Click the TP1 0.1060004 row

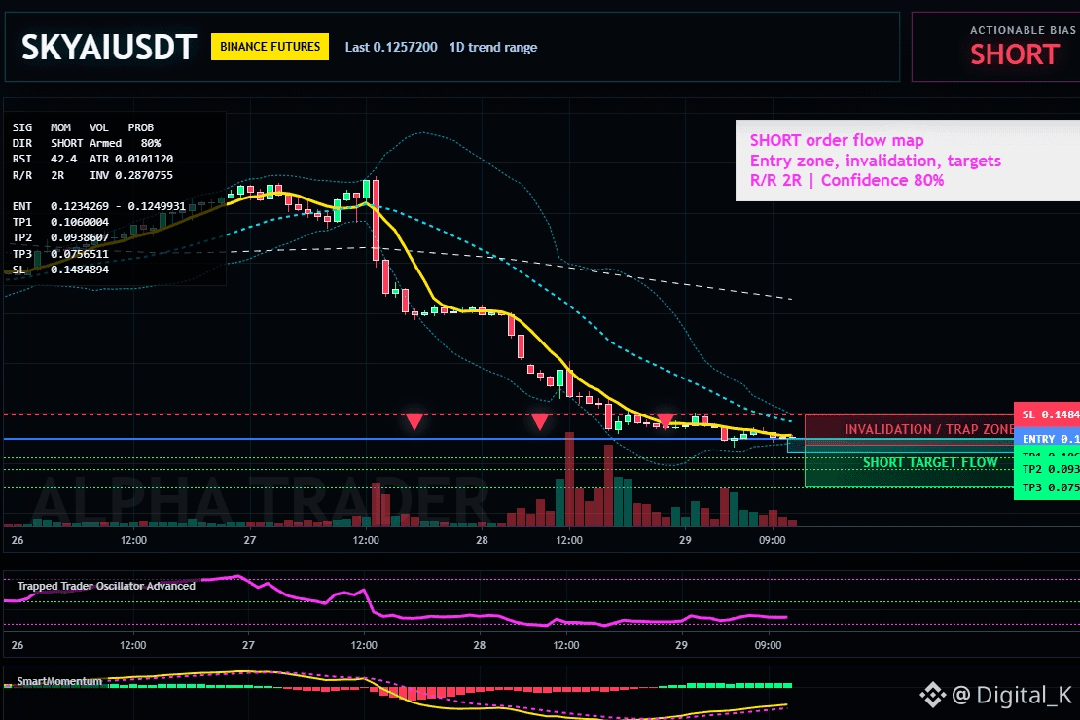[60, 222]
